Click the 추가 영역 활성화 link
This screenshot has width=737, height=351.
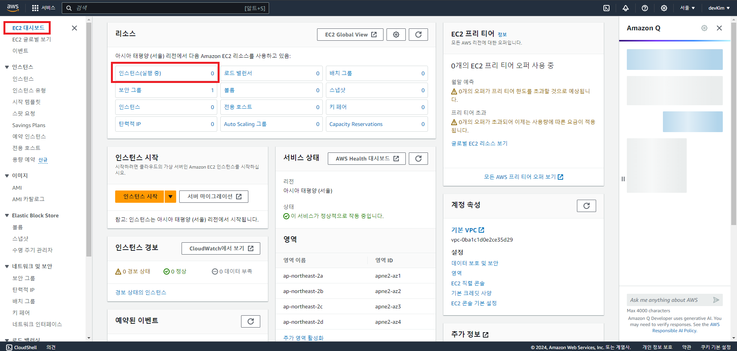tap(304, 338)
